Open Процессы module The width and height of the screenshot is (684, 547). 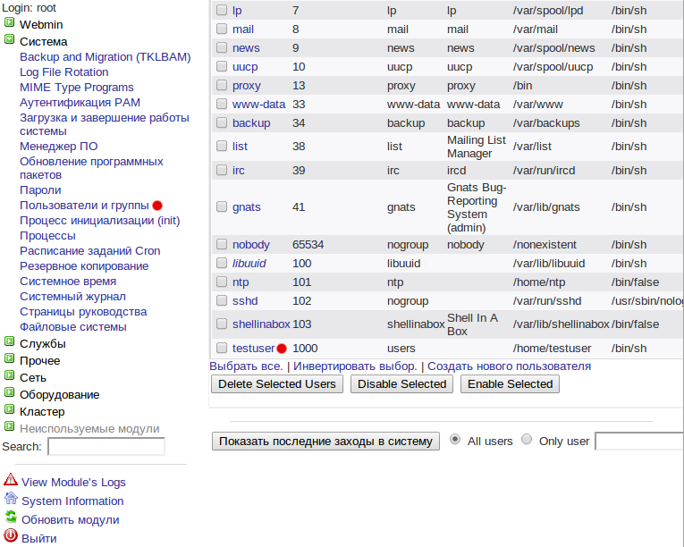point(47,236)
